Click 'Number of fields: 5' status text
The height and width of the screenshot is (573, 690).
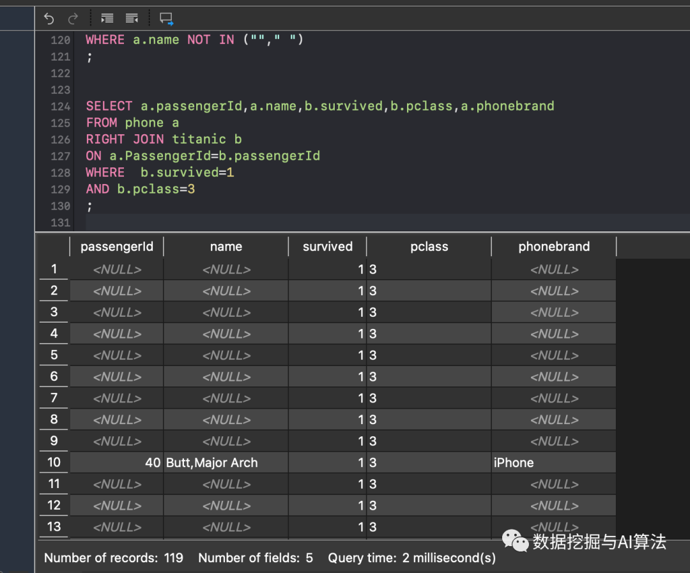pos(255,558)
